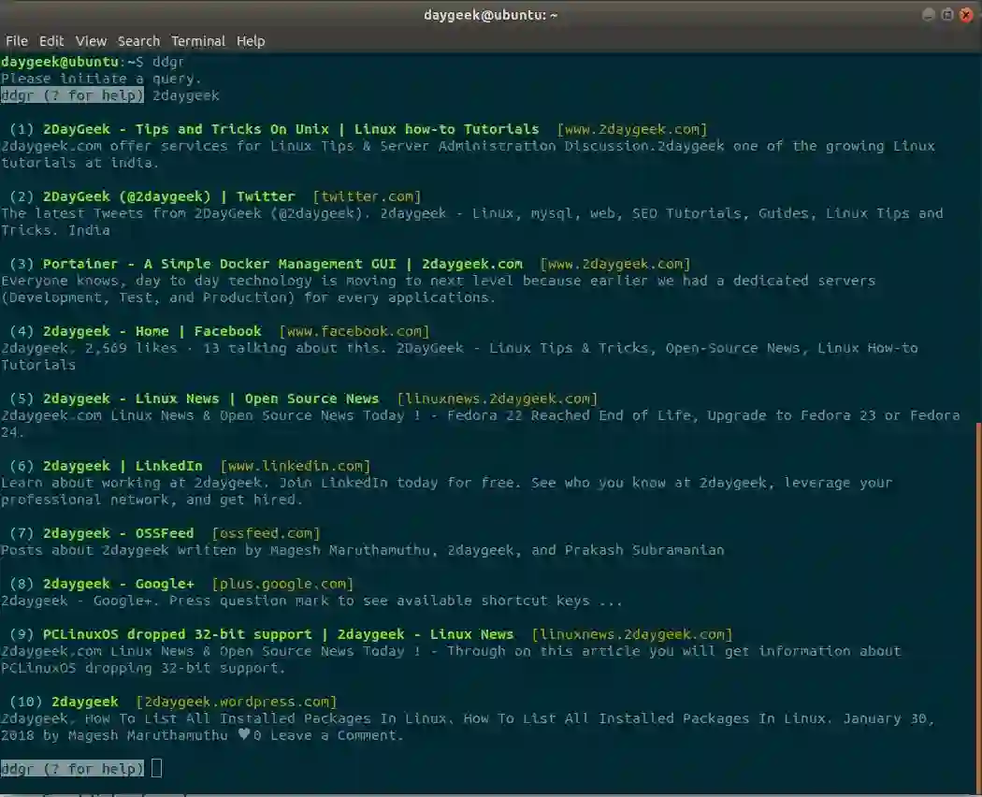
Task: Click the ddgr prompt input at the bottom
Action: click(x=156, y=768)
